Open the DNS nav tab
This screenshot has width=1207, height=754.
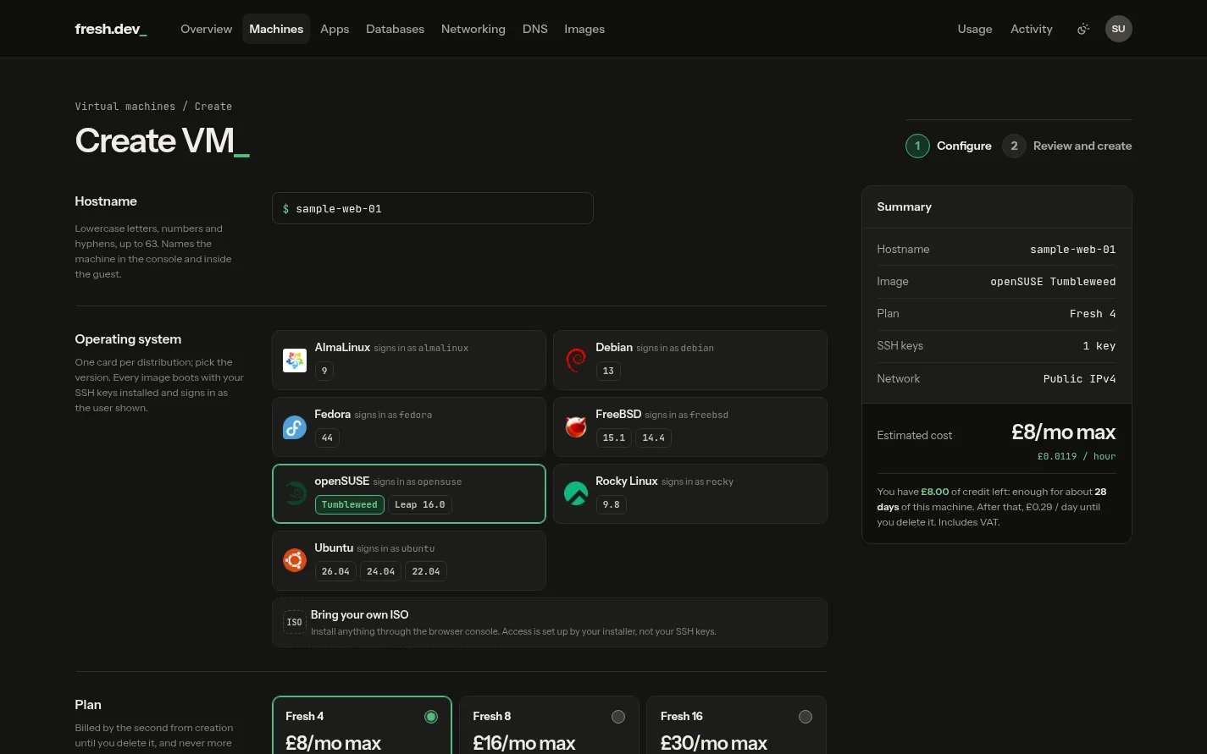pyautogui.click(x=535, y=29)
